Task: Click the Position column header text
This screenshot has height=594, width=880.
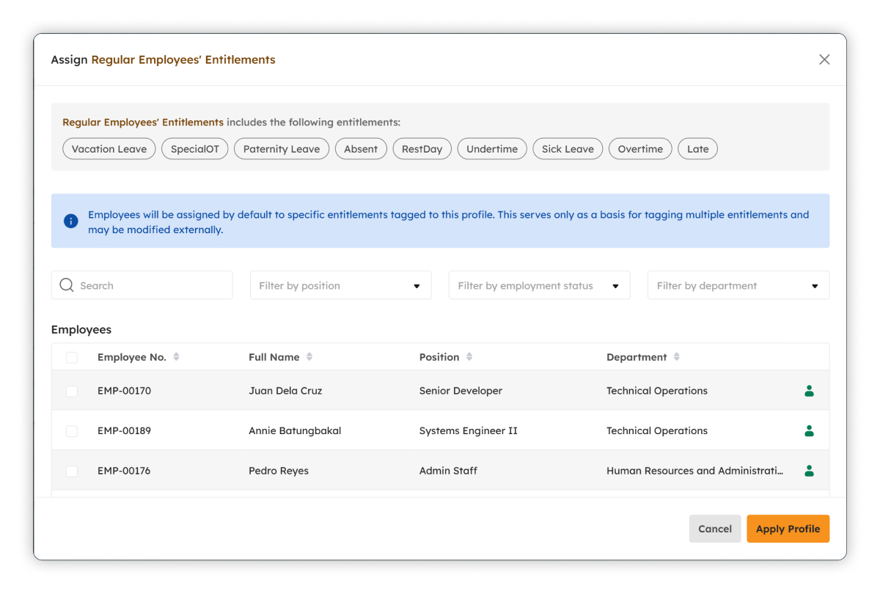Action: pyautogui.click(x=439, y=357)
